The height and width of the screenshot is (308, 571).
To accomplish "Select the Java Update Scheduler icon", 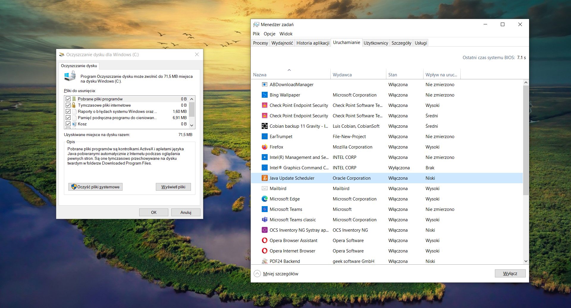I will tap(265, 178).
